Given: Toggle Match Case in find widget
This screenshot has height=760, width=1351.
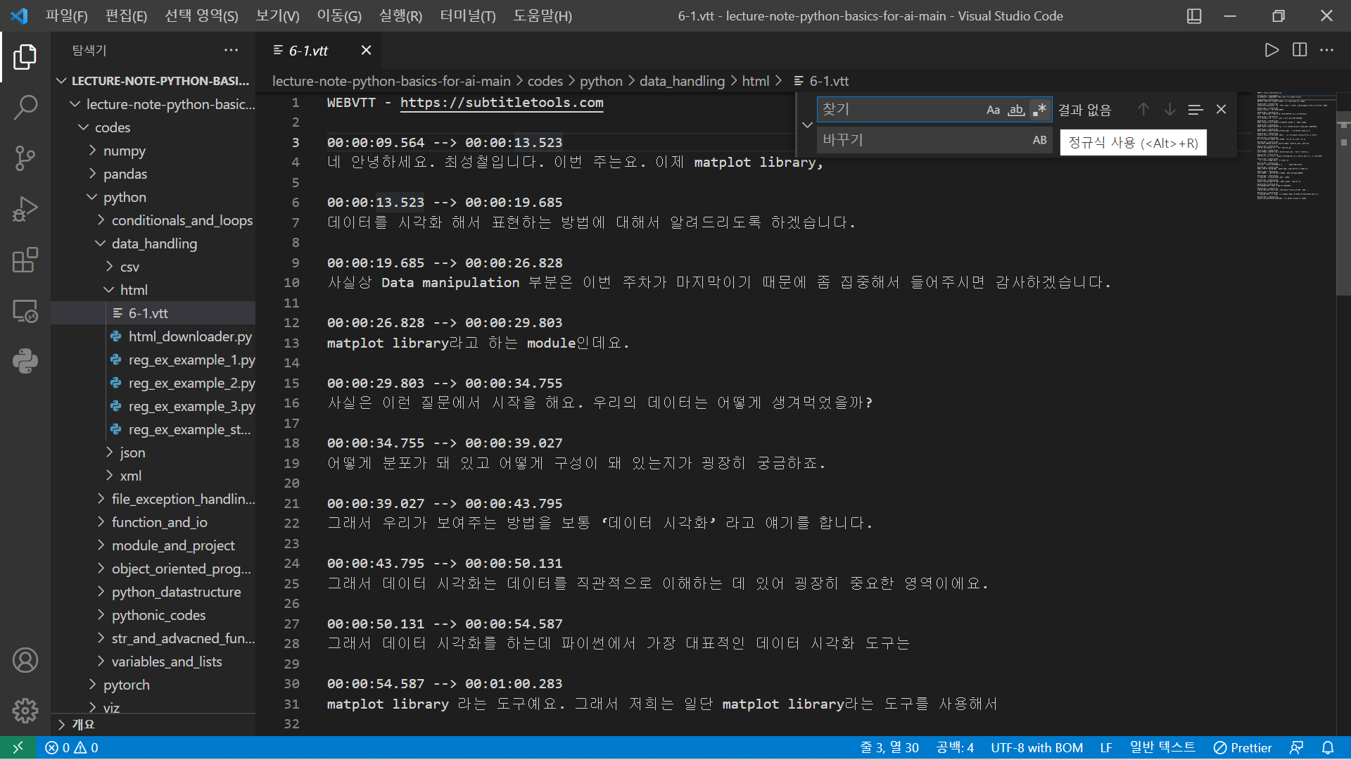Looking at the screenshot, I should 993,110.
